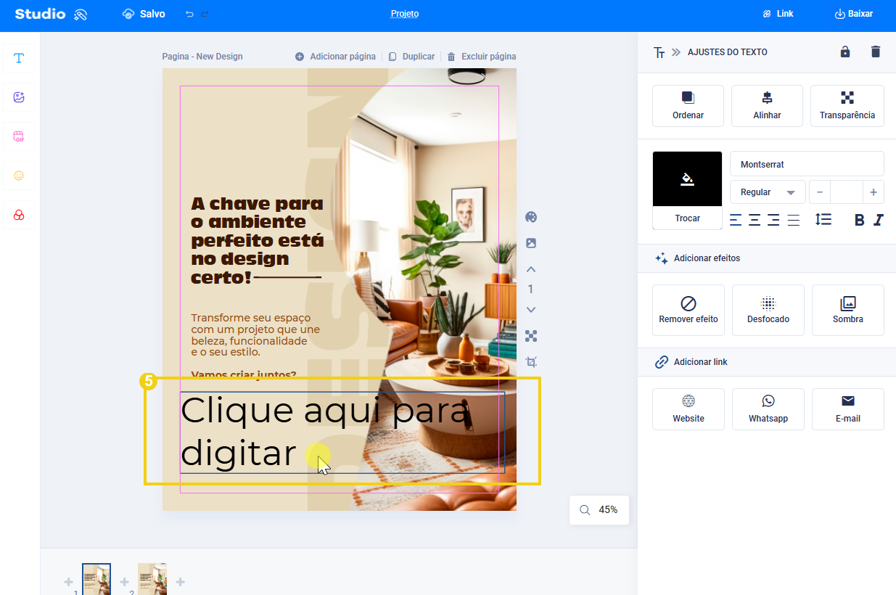Open the page background color palette icon
The image size is (896, 595).
tap(531, 217)
